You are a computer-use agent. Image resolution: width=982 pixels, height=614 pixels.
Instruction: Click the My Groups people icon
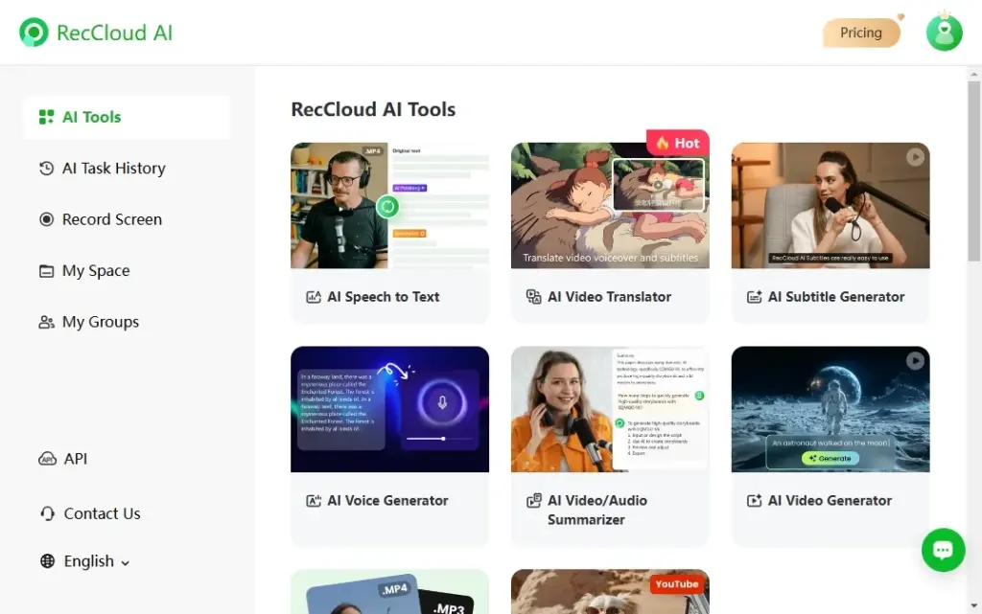[x=46, y=321]
